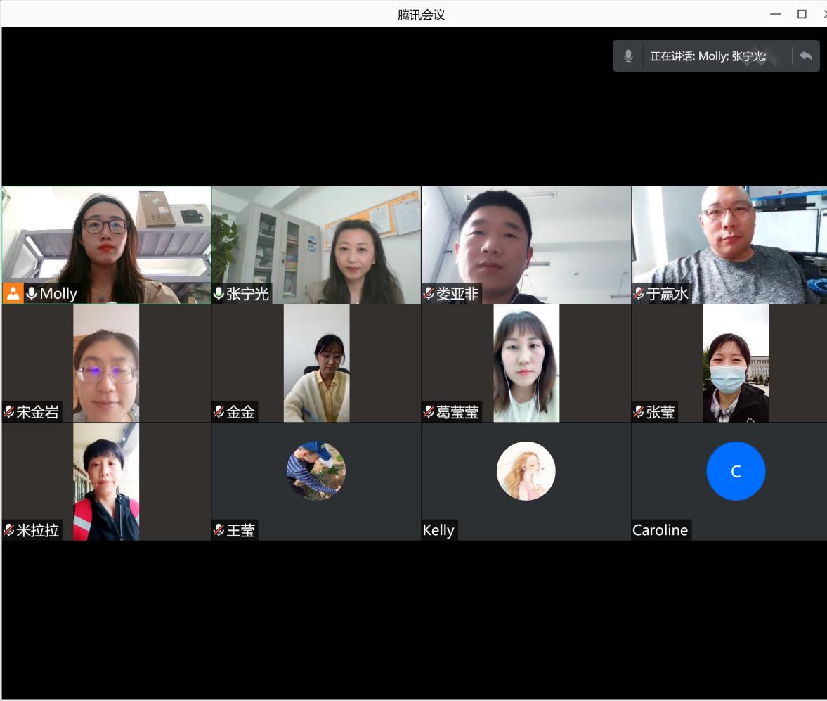Click the active microphone icon beside 张宁光
This screenshot has height=701, width=827.
(x=219, y=293)
